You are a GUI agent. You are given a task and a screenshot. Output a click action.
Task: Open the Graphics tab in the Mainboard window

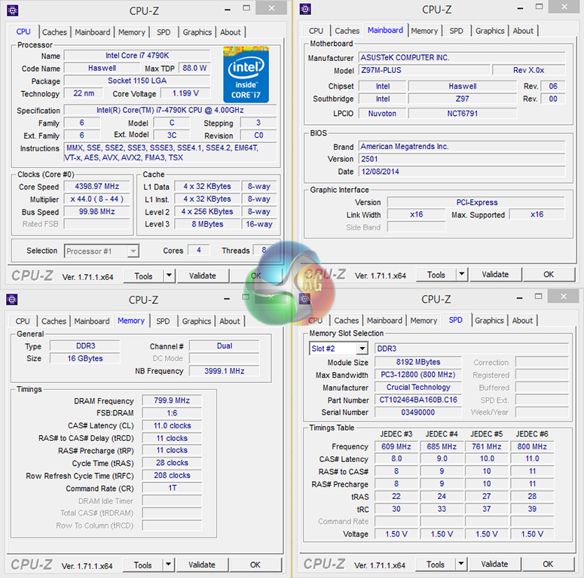coord(490,31)
